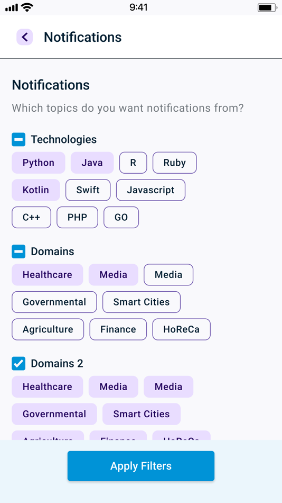Viewport: 282px width, 503px height.
Task: Deselect the Java chip
Action: 92,163
